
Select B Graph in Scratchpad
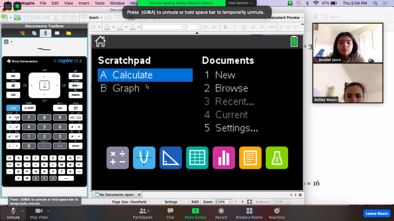click(120, 88)
